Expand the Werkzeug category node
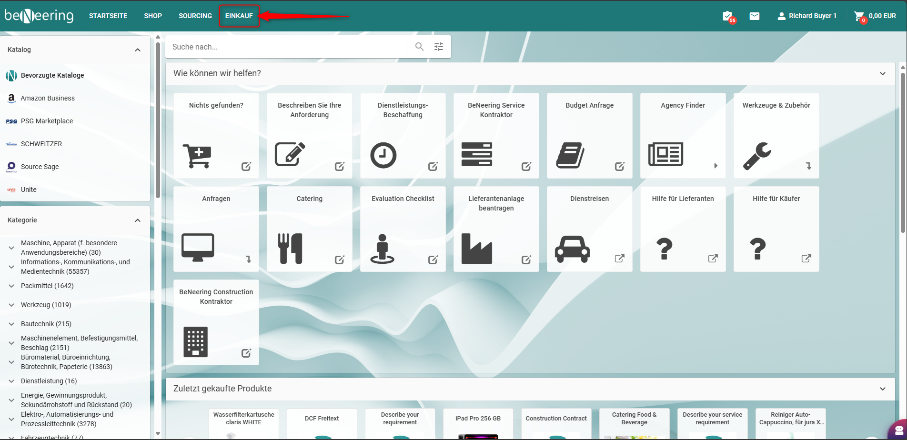Screen dimensions: 907x440 point(11,305)
